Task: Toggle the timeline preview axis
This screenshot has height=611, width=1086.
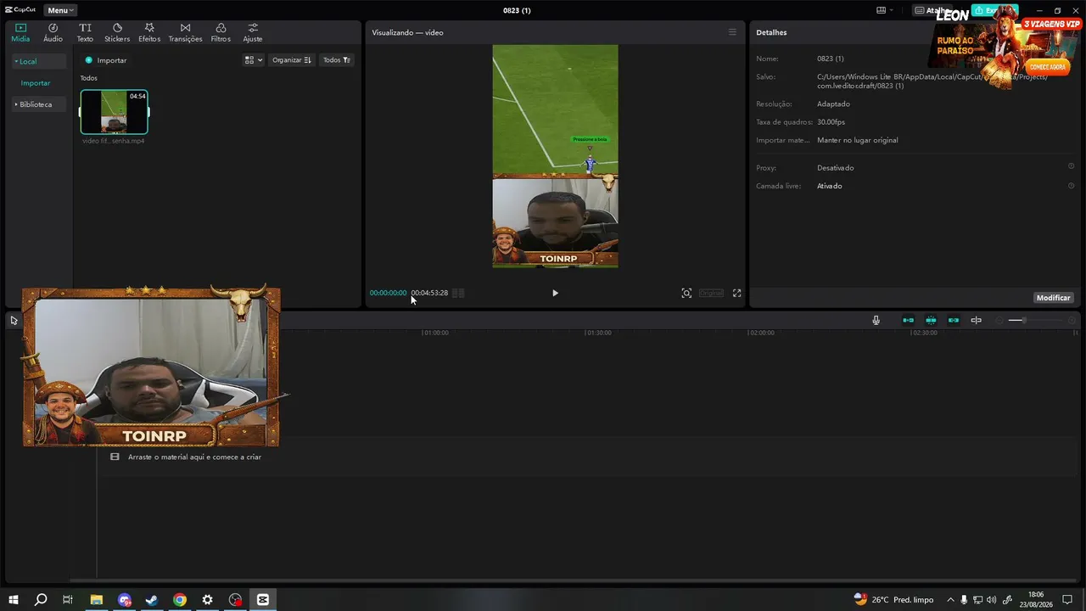Action: (977, 320)
